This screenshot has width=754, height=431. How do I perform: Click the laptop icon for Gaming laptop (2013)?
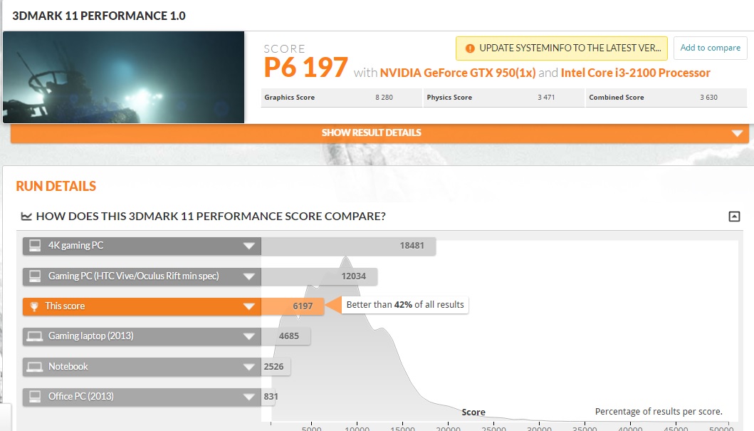pos(33,336)
